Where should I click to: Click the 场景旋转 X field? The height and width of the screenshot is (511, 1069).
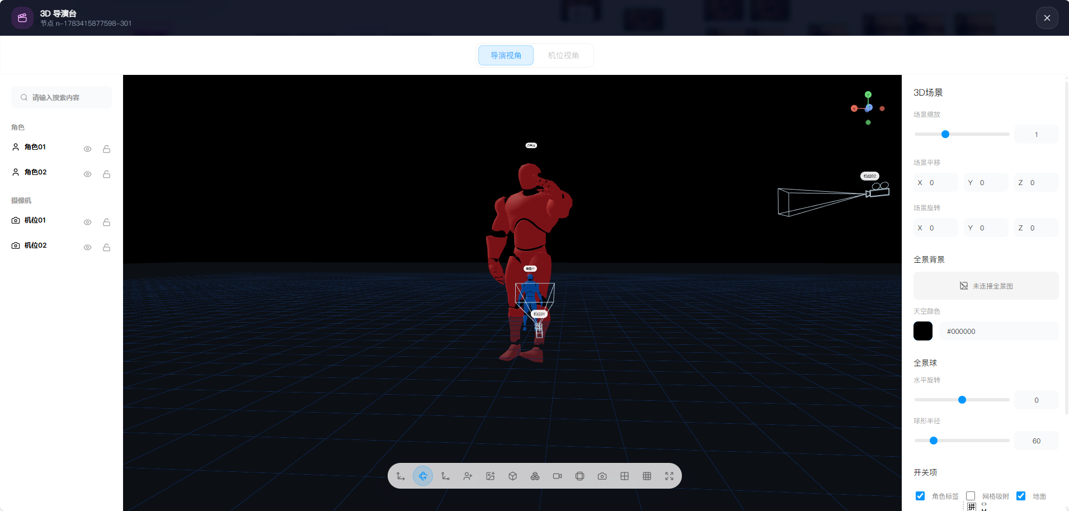935,228
